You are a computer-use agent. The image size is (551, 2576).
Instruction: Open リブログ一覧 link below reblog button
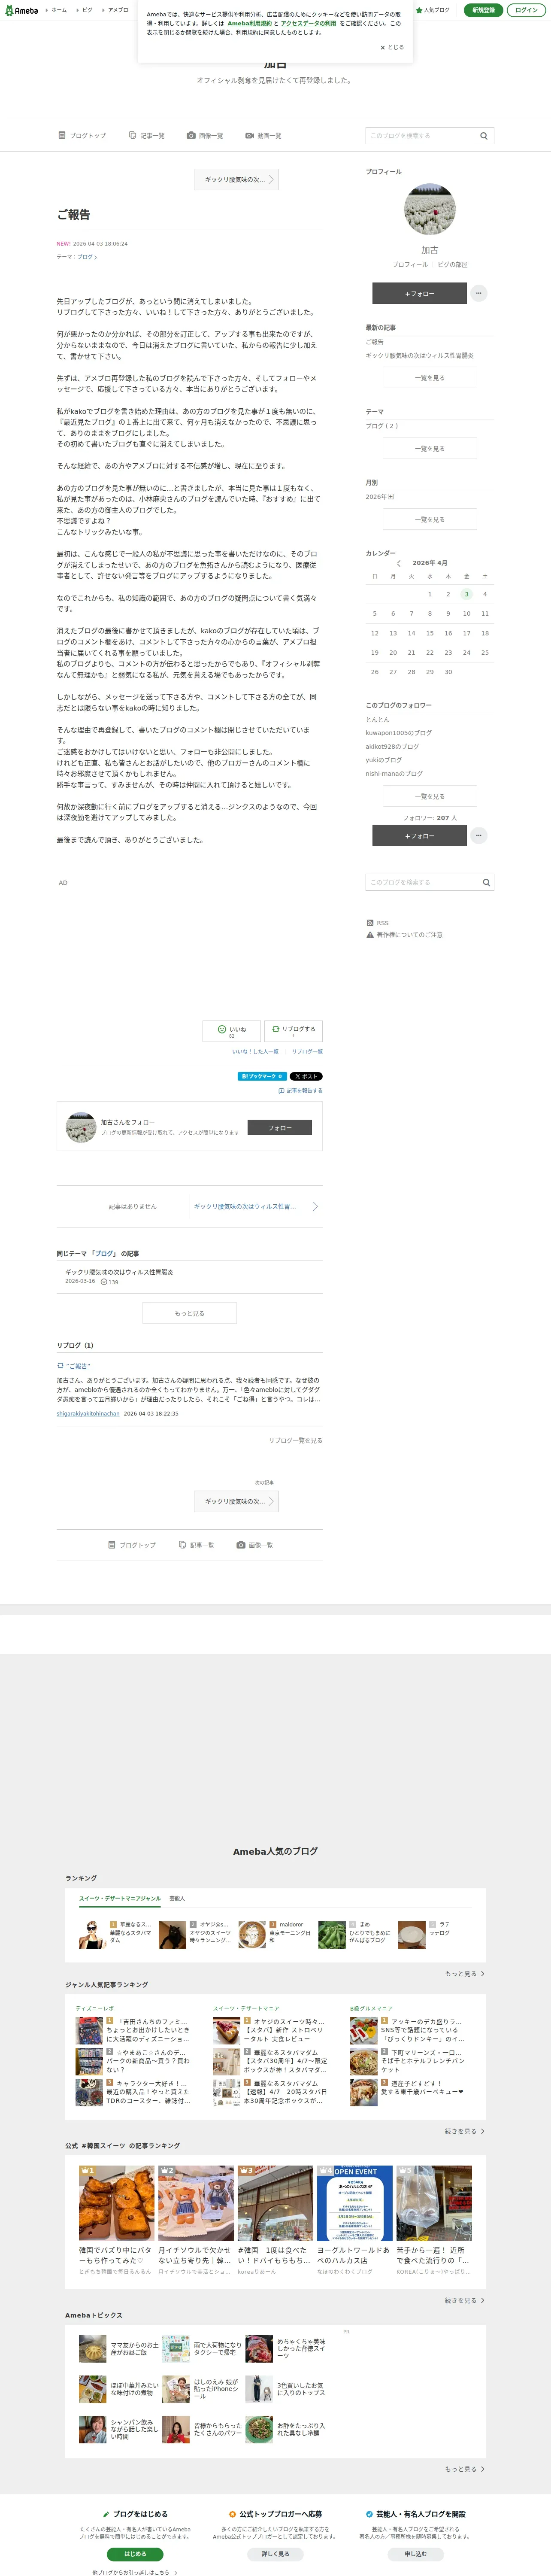pyautogui.click(x=307, y=1051)
